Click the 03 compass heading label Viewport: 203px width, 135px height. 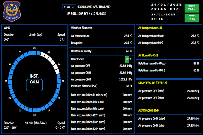pyautogui.click(x=49, y=52)
